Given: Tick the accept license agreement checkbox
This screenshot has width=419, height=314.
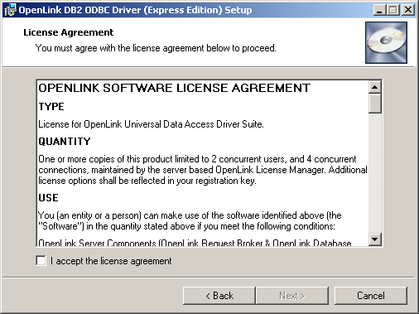Looking at the screenshot, I should (41, 261).
